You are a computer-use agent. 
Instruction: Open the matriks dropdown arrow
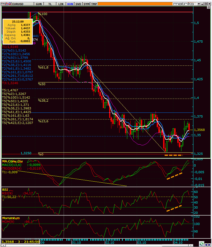[199, 4]
